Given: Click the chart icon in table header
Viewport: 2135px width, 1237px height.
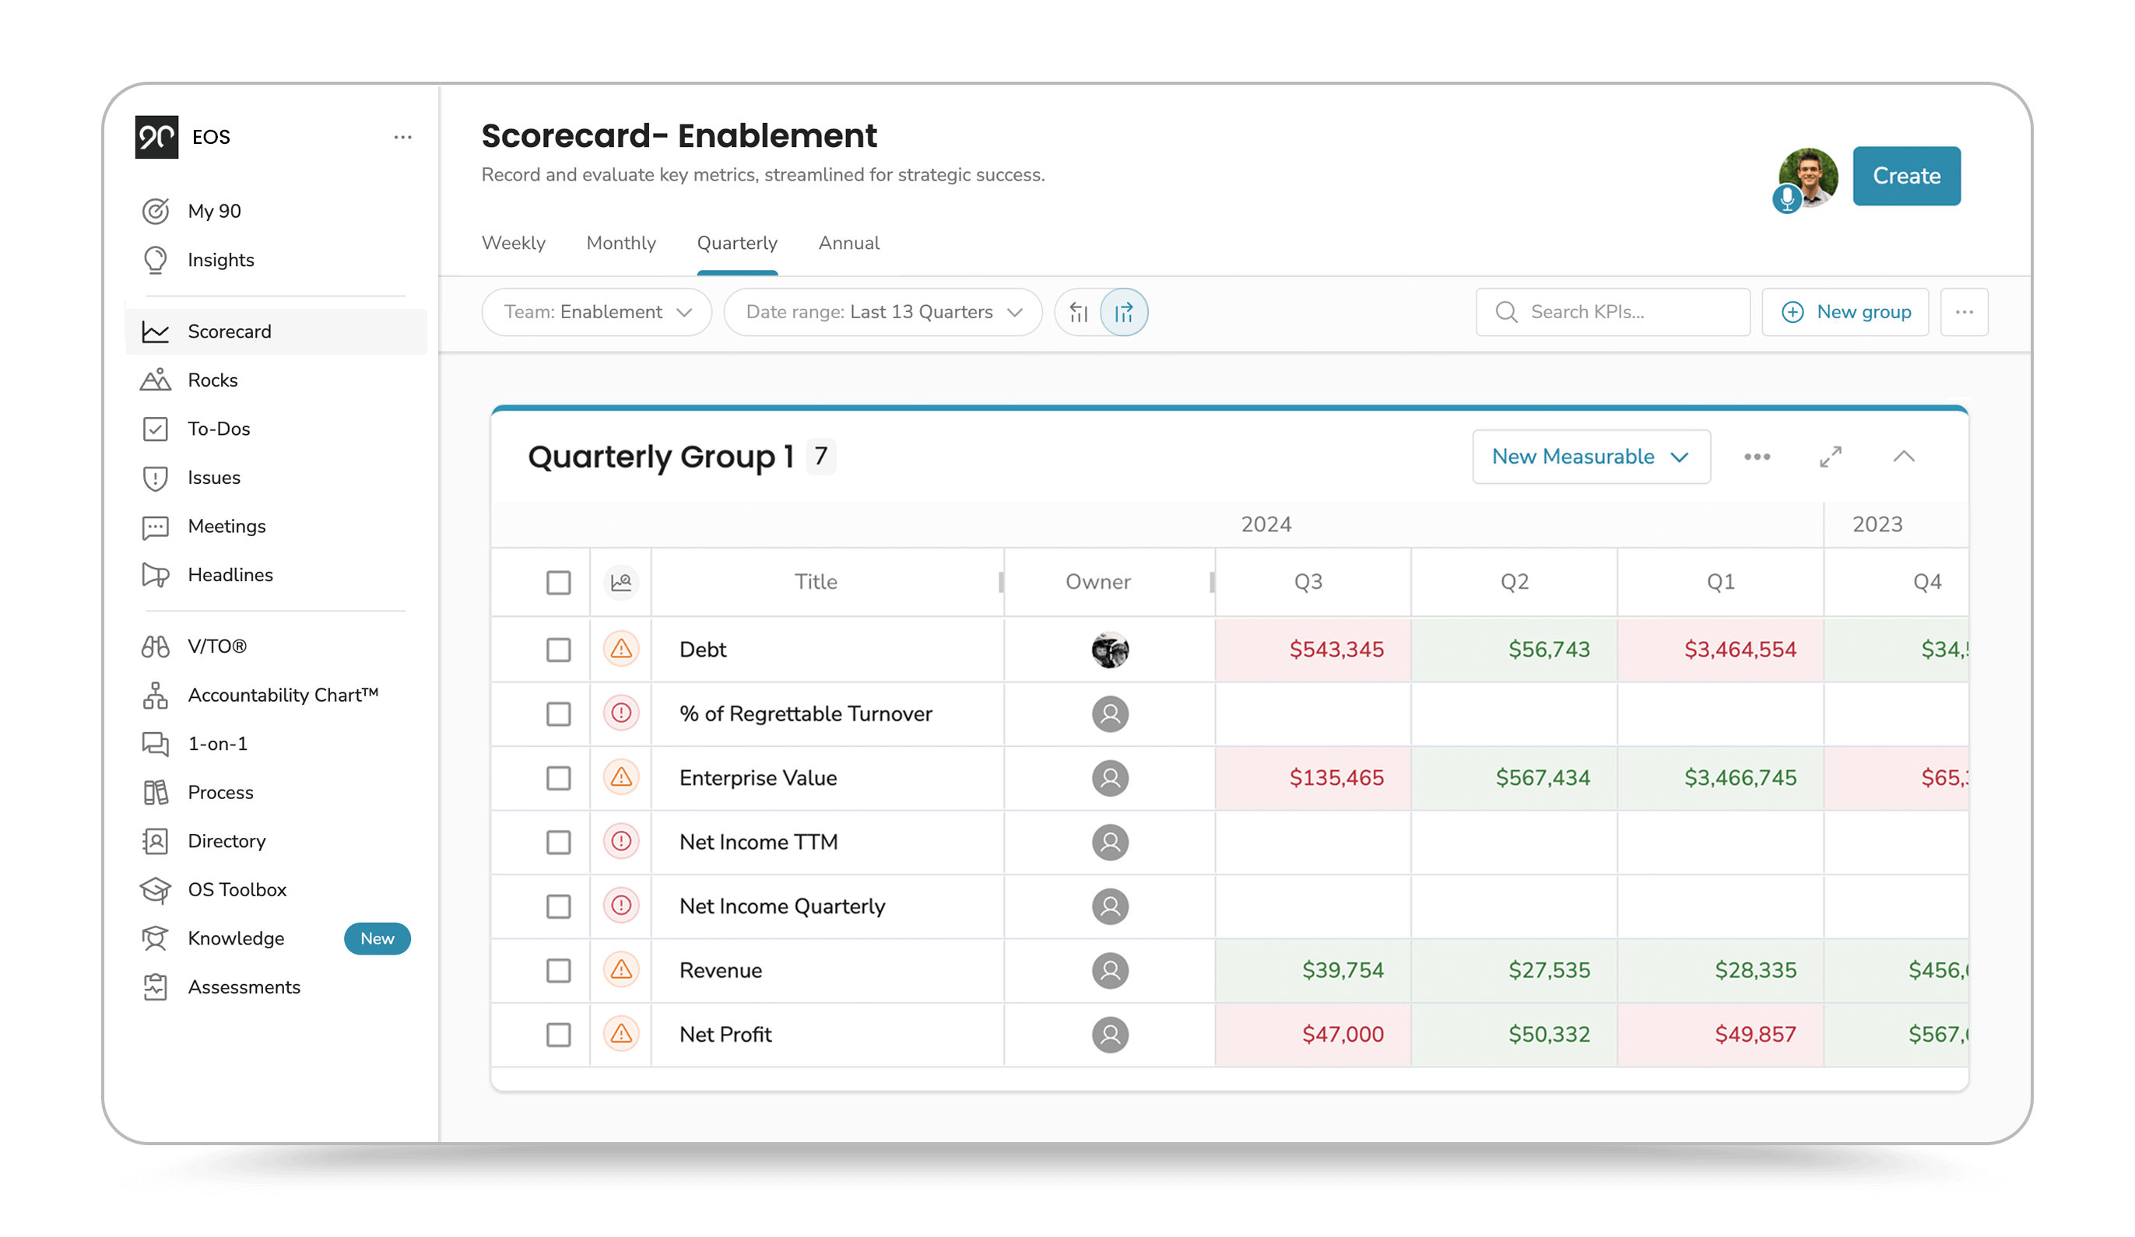Looking at the screenshot, I should click(621, 582).
